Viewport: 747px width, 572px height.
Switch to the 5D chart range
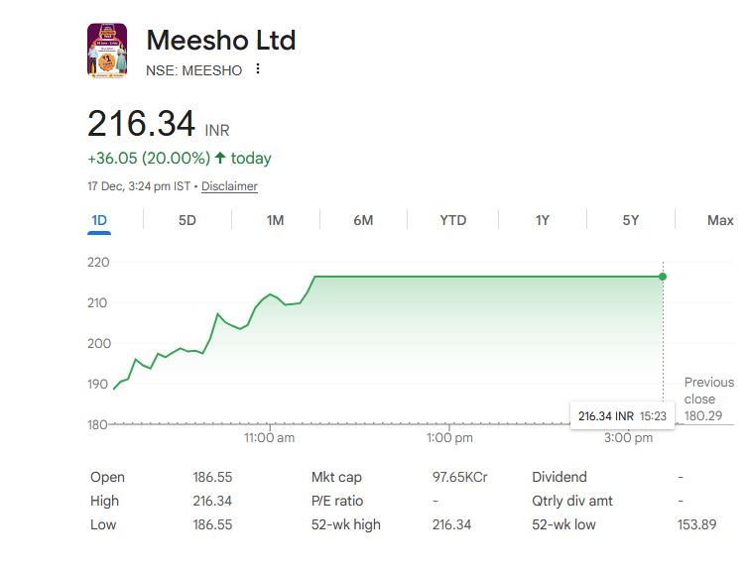pyautogui.click(x=187, y=220)
